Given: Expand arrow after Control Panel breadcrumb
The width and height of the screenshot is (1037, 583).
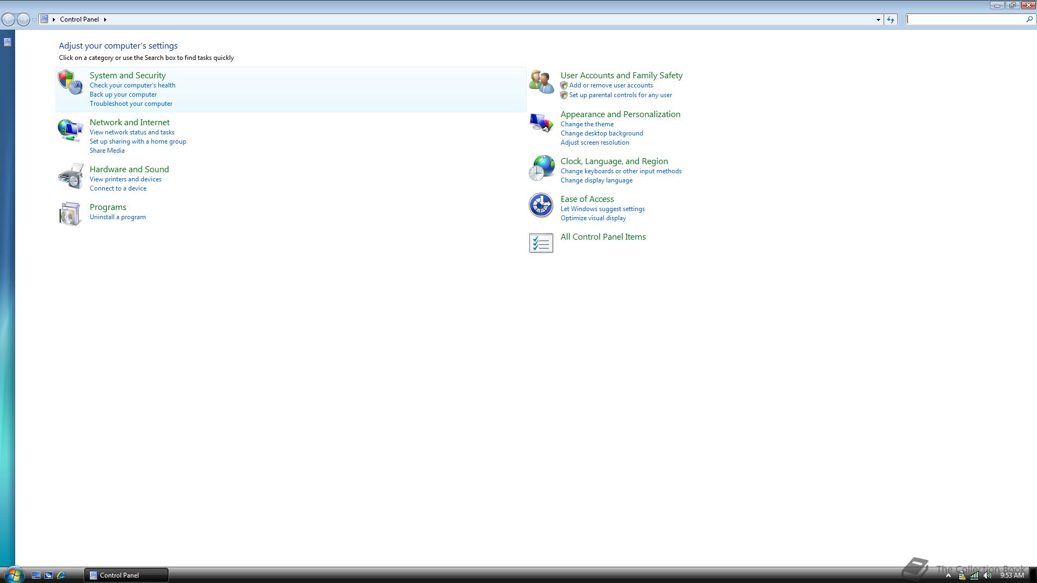Looking at the screenshot, I should (105, 19).
